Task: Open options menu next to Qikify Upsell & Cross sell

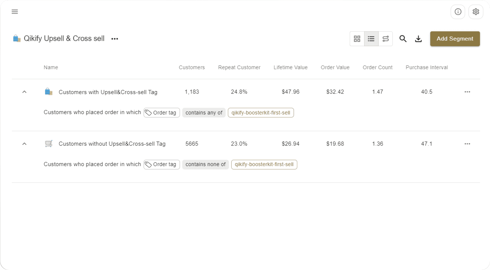Action: click(x=115, y=39)
